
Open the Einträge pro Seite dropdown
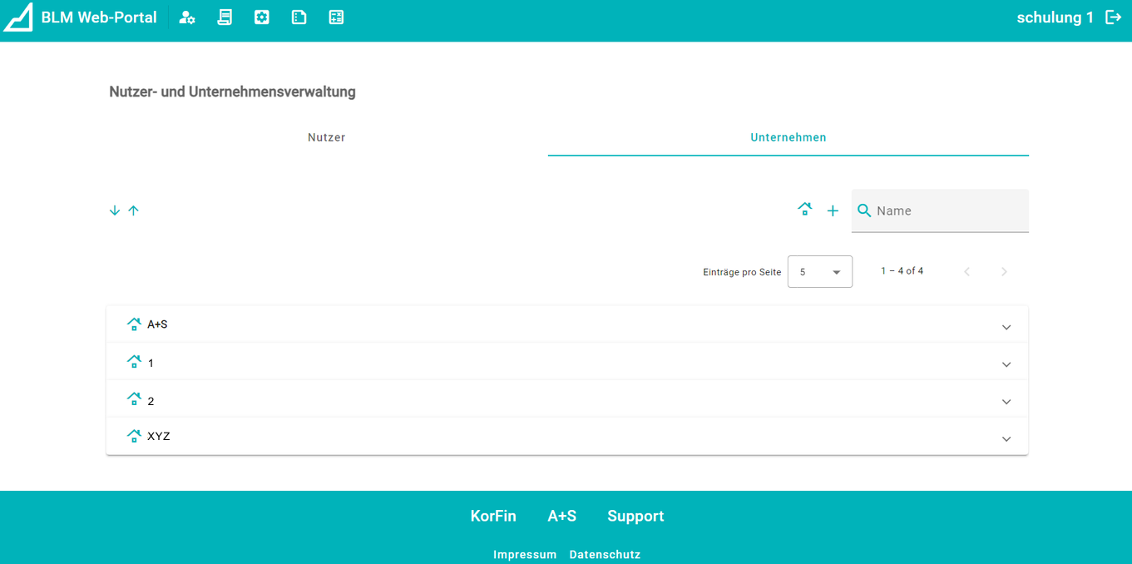pyautogui.click(x=819, y=272)
